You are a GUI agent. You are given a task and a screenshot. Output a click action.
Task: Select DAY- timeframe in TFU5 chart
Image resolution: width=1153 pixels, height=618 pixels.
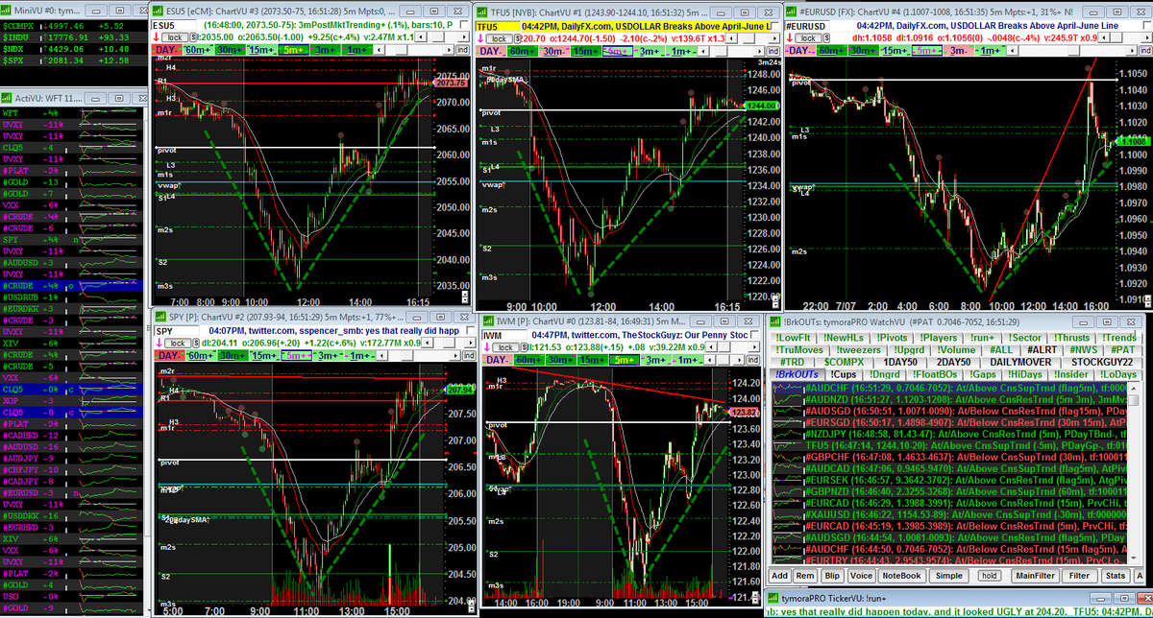492,50
